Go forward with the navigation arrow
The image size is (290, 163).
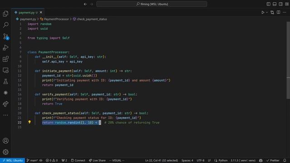(92, 4)
